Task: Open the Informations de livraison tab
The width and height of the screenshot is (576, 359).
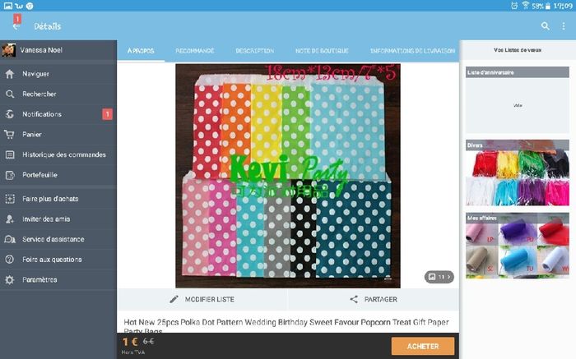Action: [x=412, y=51]
